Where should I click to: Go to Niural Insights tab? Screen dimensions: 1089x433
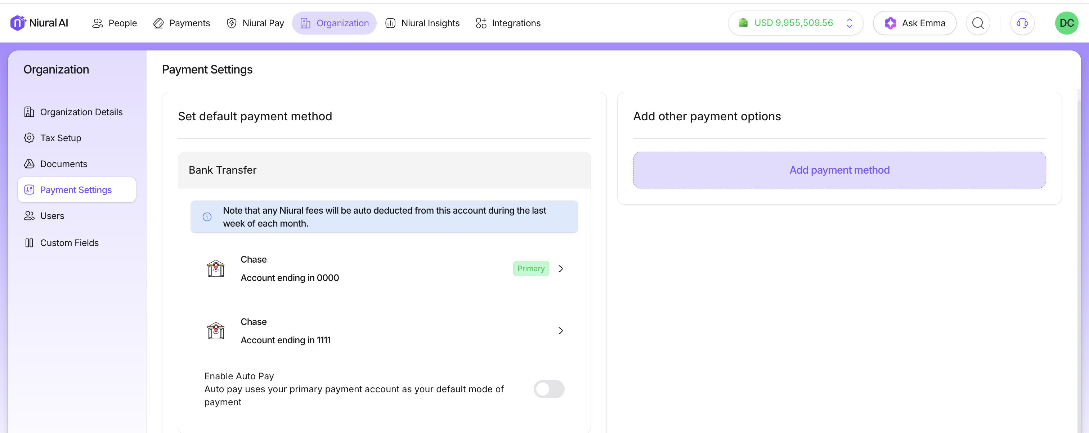[x=422, y=23]
